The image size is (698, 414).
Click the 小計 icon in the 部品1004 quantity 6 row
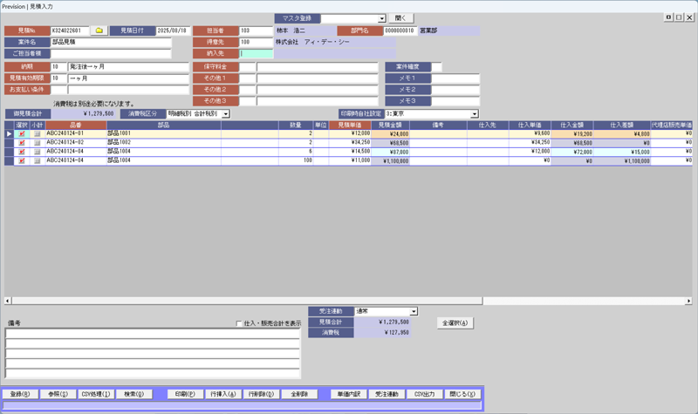[x=37, y=152]
